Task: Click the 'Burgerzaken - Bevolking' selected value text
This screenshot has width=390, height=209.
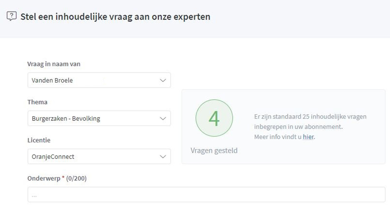Action: 66,118
